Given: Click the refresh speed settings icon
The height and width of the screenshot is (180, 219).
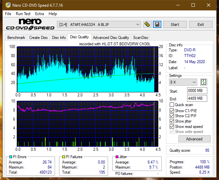Looking at the screenshot, I should point(204,82).
